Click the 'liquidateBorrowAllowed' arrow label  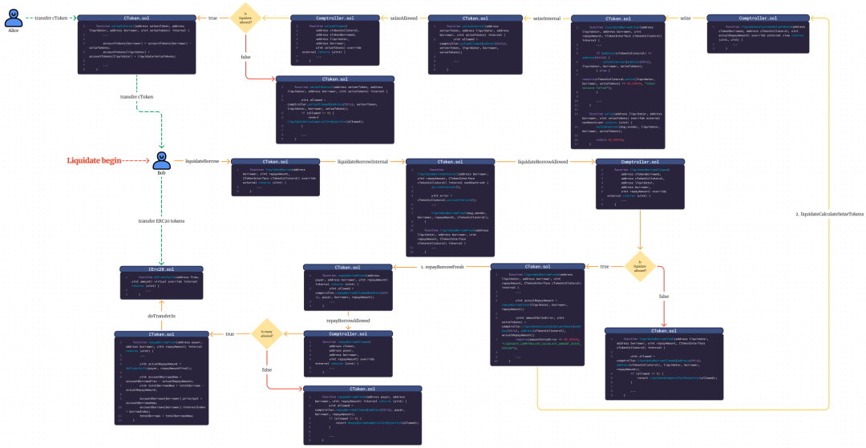544,162
